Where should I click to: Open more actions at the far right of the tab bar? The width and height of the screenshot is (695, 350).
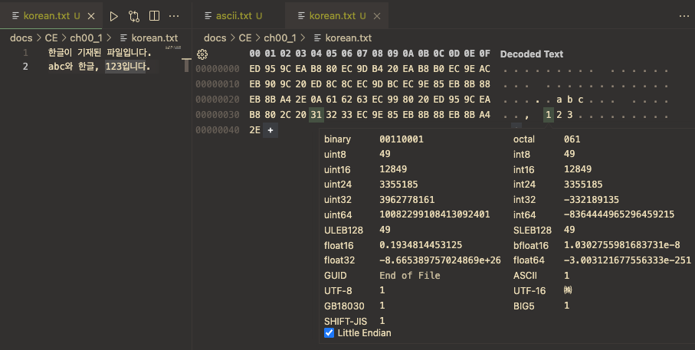pos(684,16)
